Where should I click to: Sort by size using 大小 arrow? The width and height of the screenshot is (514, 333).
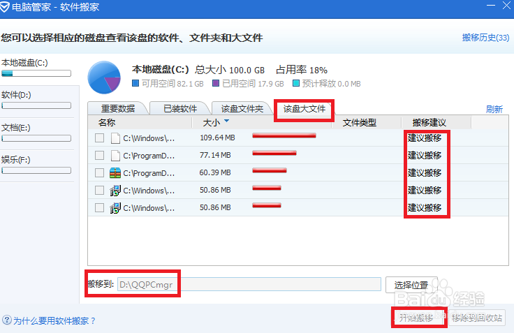click(x=226, y=121)
